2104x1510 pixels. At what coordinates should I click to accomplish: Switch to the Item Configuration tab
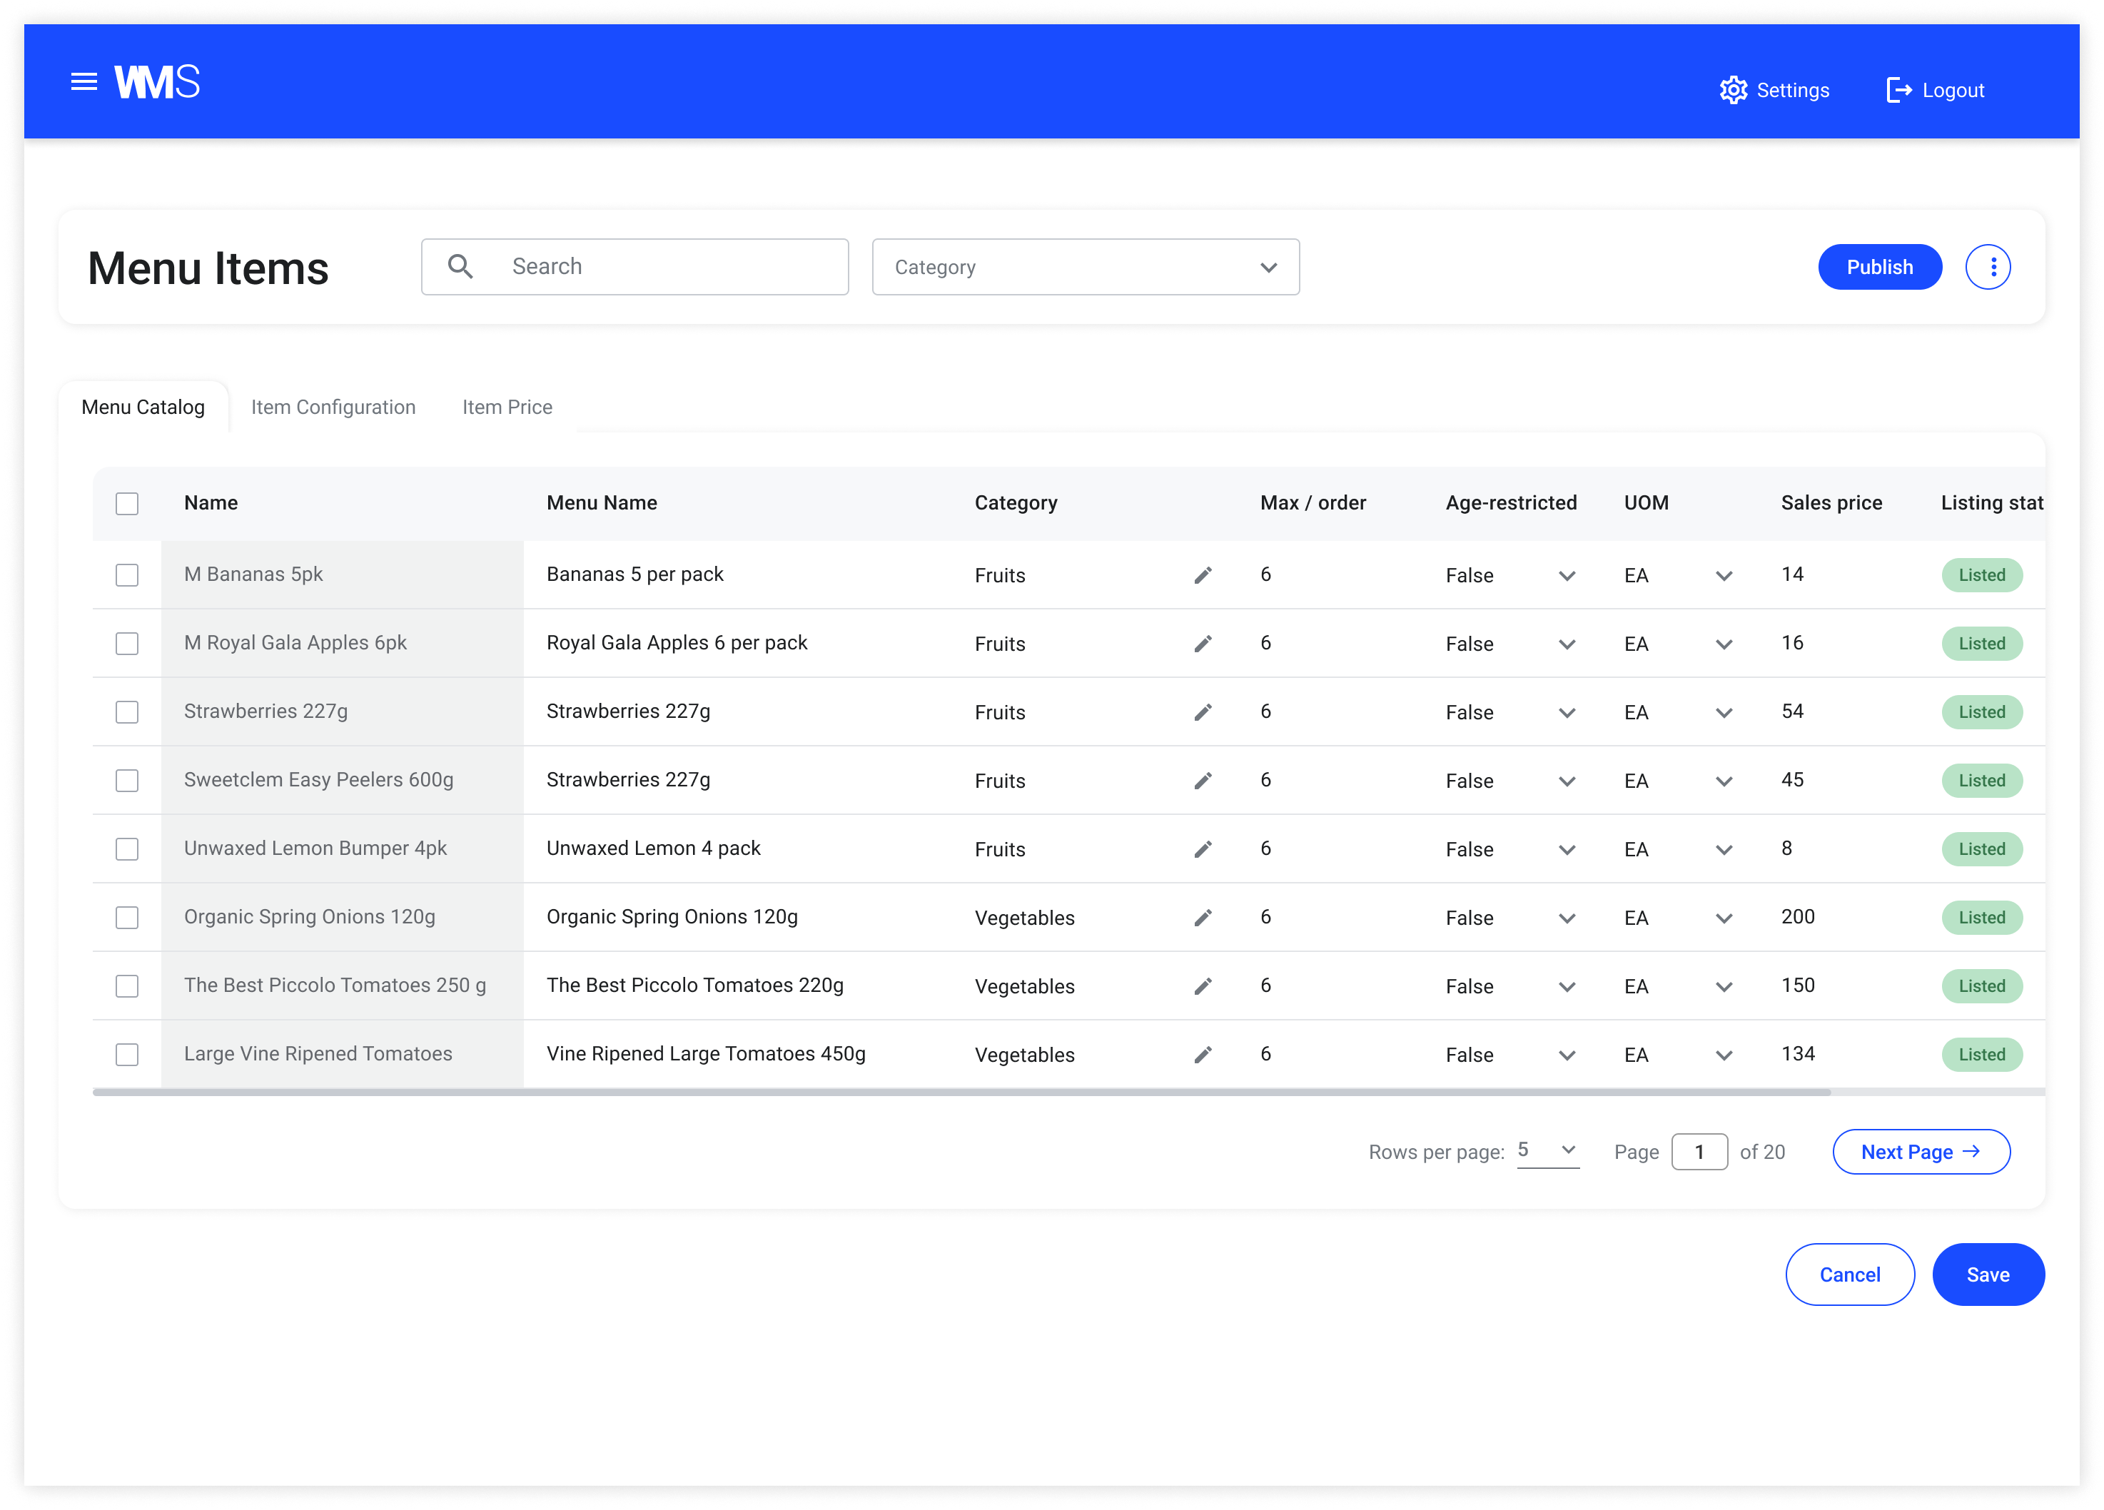pyautogui.click(x=333, y=407)
